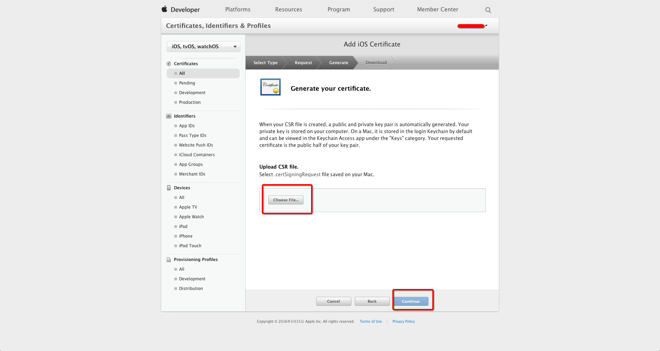Click the .certSigningRequest text

[x=297, y=174]
